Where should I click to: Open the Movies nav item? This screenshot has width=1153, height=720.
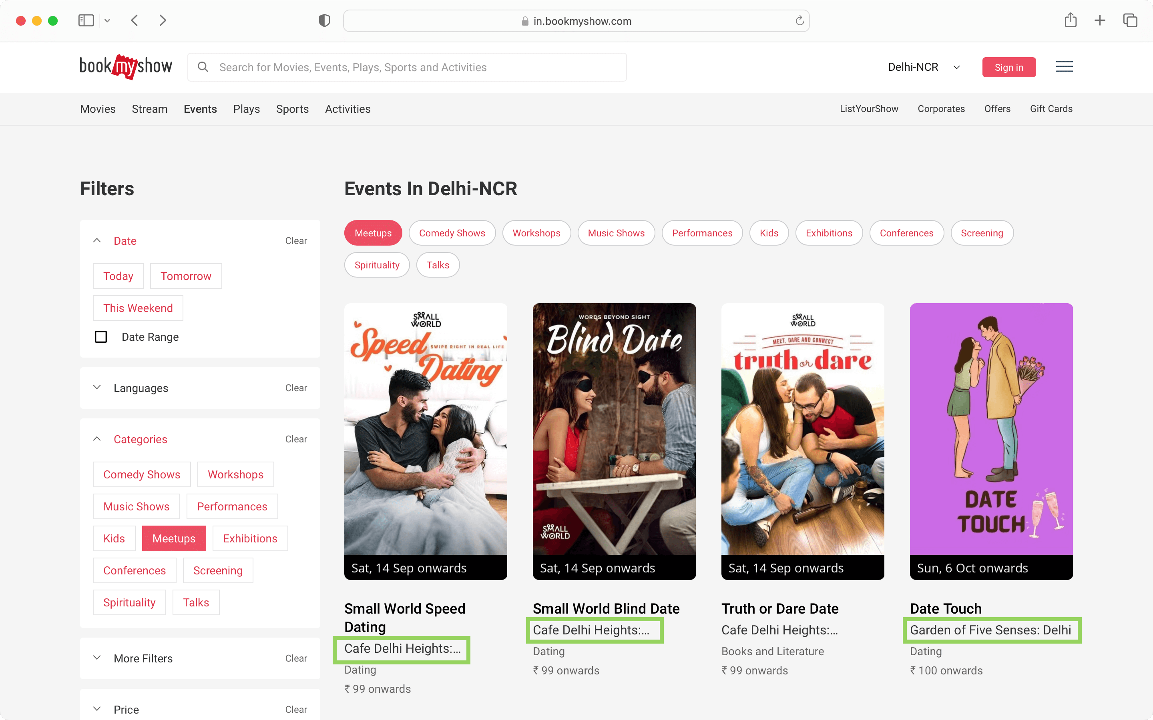pyautogui.click(x=98, y=108)
